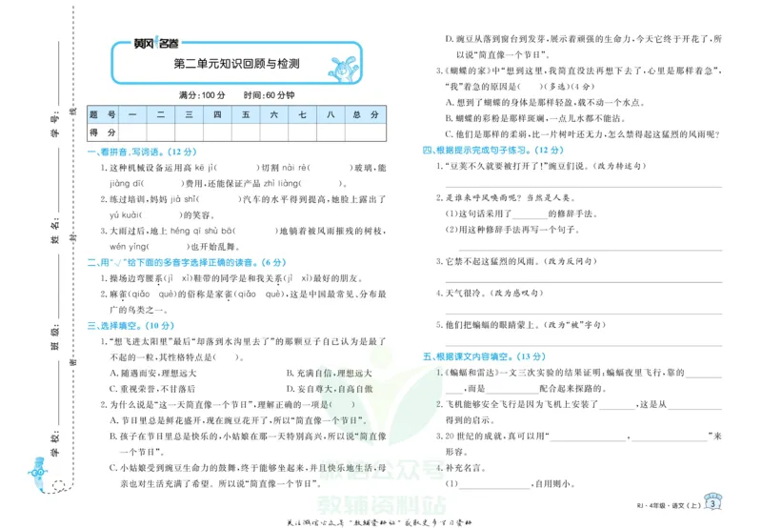Click the title 第二单元知识回顾与检测
This screenshot has height=528, width=762.
point(236,64)
